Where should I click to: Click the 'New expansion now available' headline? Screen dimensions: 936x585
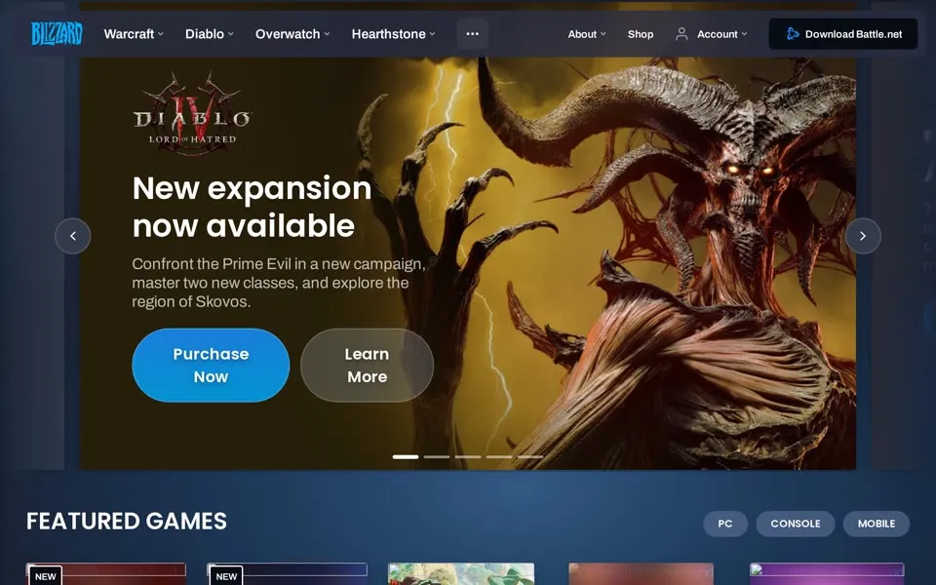(x=252, y=207)
